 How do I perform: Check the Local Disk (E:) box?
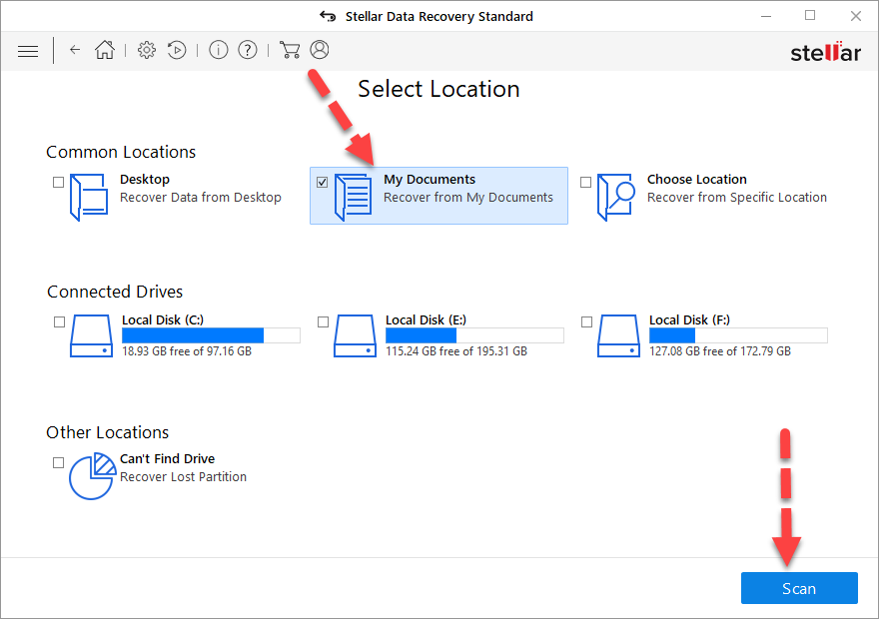(x=323, y=322)
